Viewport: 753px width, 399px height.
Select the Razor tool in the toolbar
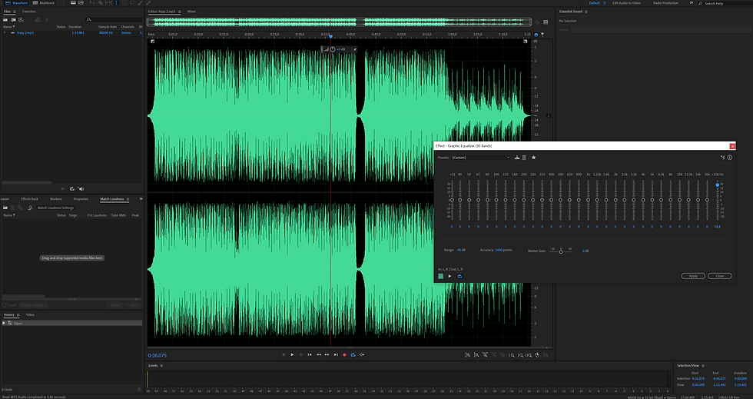(101, 3)
